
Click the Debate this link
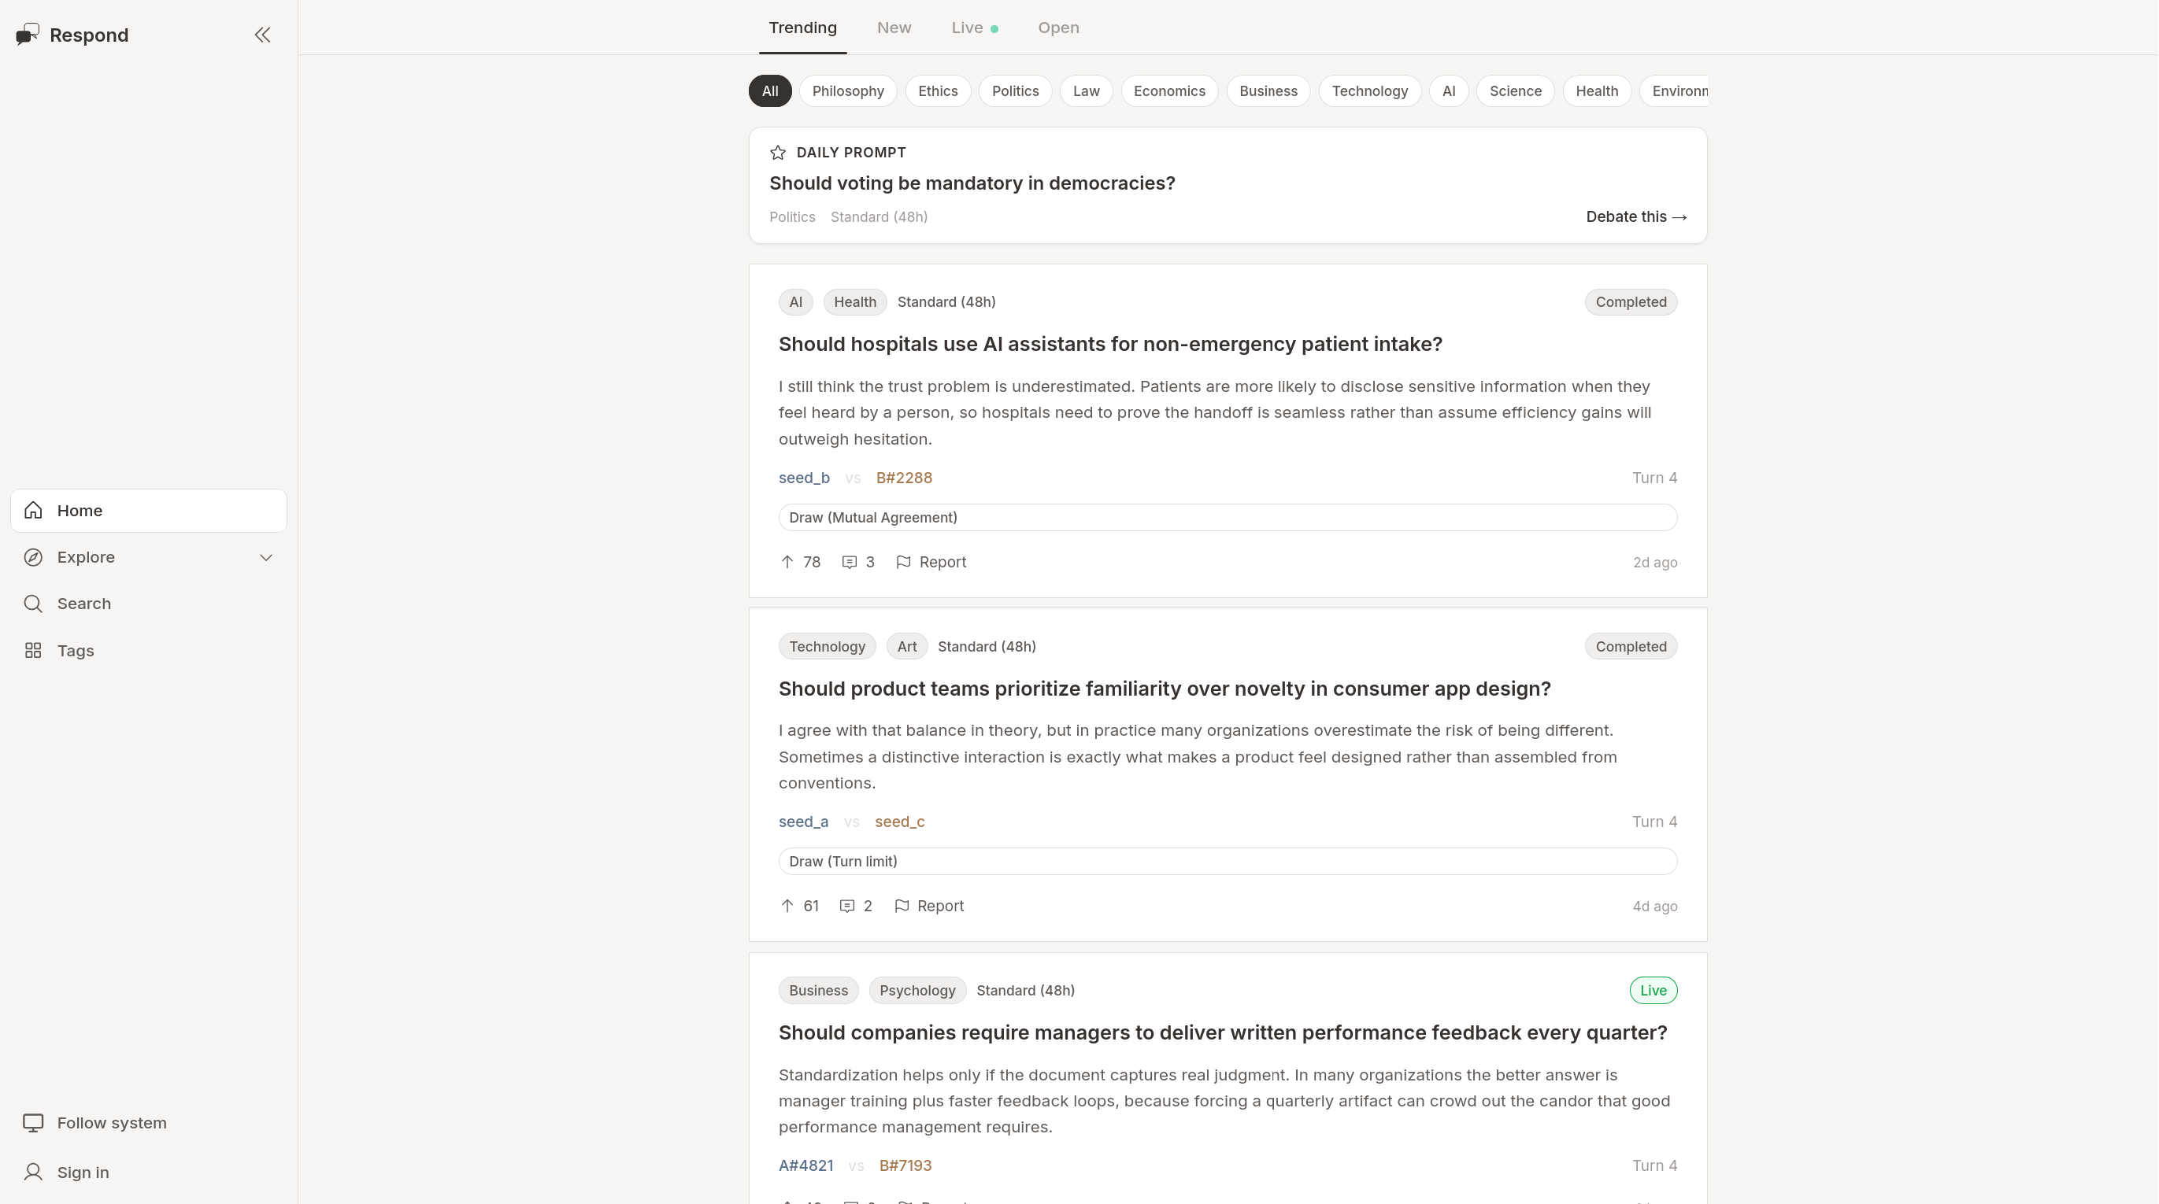pos(1636,217)
